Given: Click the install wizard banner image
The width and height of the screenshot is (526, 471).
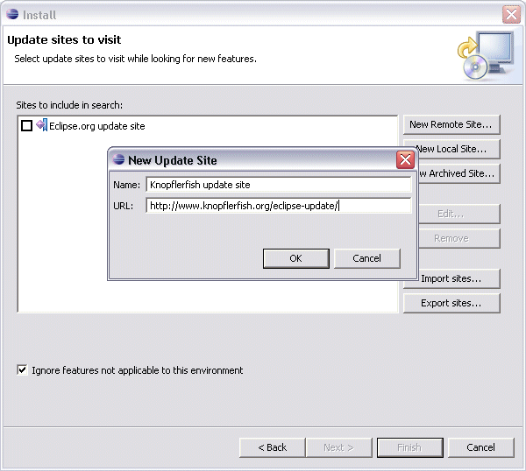Looking at the screenshot, I should point(485,55).
